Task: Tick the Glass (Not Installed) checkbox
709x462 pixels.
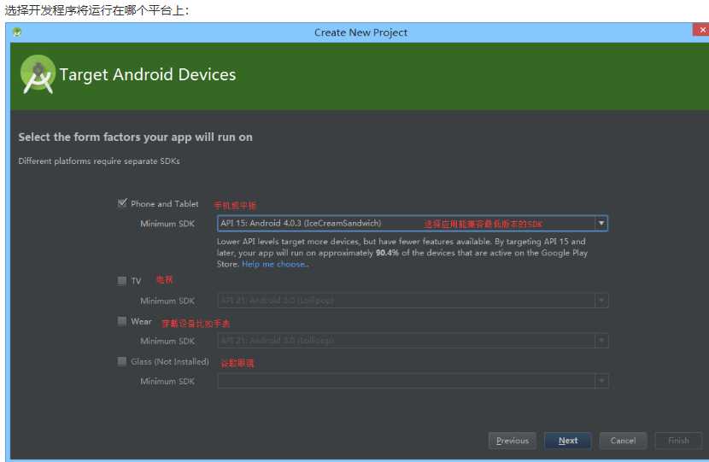Action: point(122,361)
